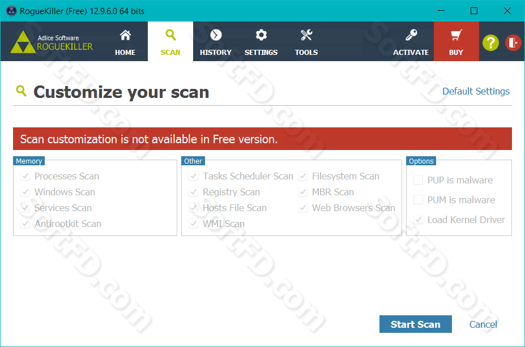Click the Customize your scan heading
The image size is (525, 347).
121,92
